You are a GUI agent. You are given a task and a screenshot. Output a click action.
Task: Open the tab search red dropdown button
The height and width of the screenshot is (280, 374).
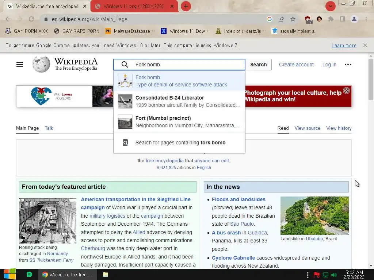coord(330,6)
